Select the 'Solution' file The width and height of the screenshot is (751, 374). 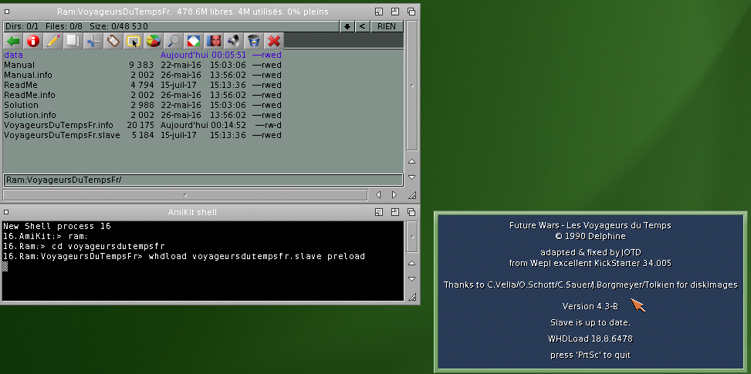pyautogui.click(x=143, y=105)
